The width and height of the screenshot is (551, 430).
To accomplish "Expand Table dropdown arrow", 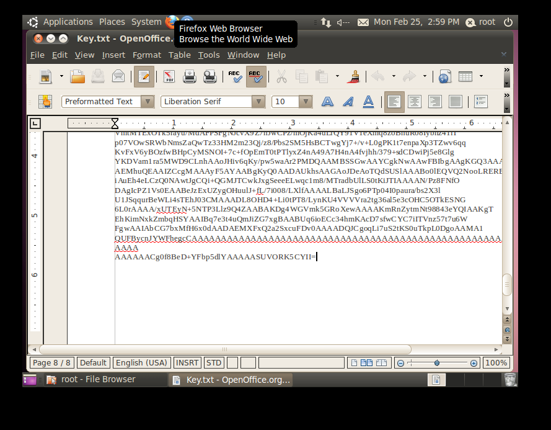I will click(x=481, y=76).
